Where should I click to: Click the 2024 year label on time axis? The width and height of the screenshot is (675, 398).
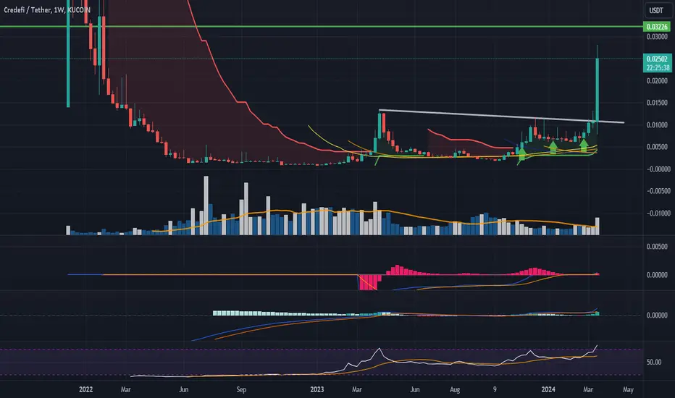[548, 389]
